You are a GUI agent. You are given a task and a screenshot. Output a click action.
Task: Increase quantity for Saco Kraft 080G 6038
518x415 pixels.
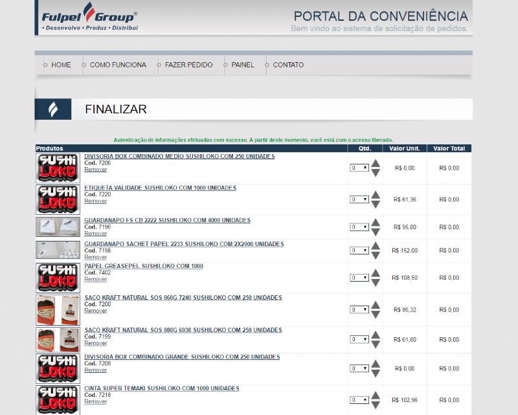click(x=376, y=335)
